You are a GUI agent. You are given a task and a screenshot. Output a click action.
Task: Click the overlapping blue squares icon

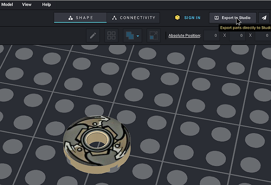click(x=130, y=36)
